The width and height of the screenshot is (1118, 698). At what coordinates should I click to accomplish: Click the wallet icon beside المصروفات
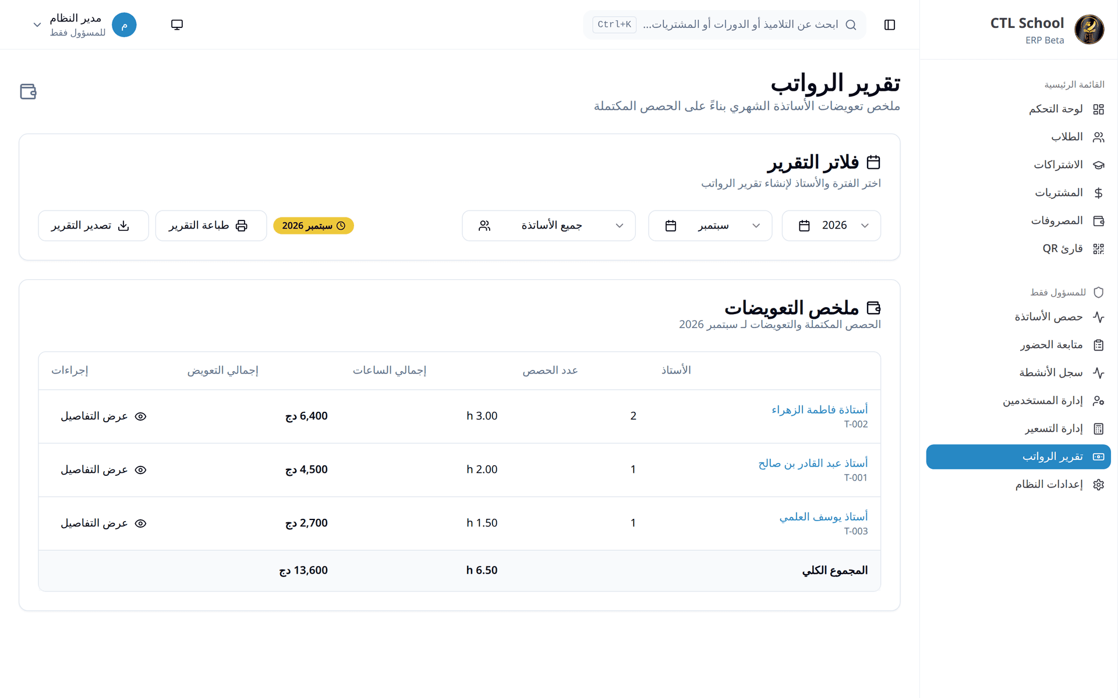[x=1098, y=221]
